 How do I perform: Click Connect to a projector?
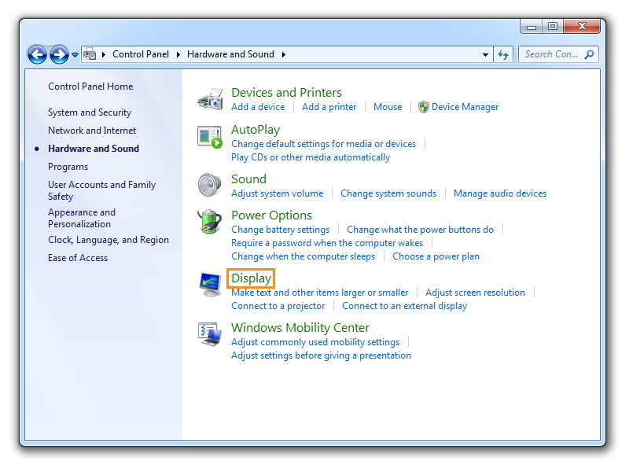[x=278, y=306]
